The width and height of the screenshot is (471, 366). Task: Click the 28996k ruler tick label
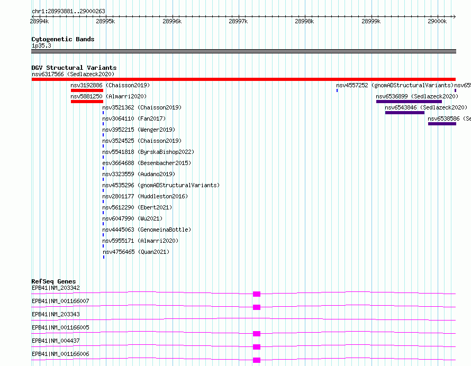point(172,21)
